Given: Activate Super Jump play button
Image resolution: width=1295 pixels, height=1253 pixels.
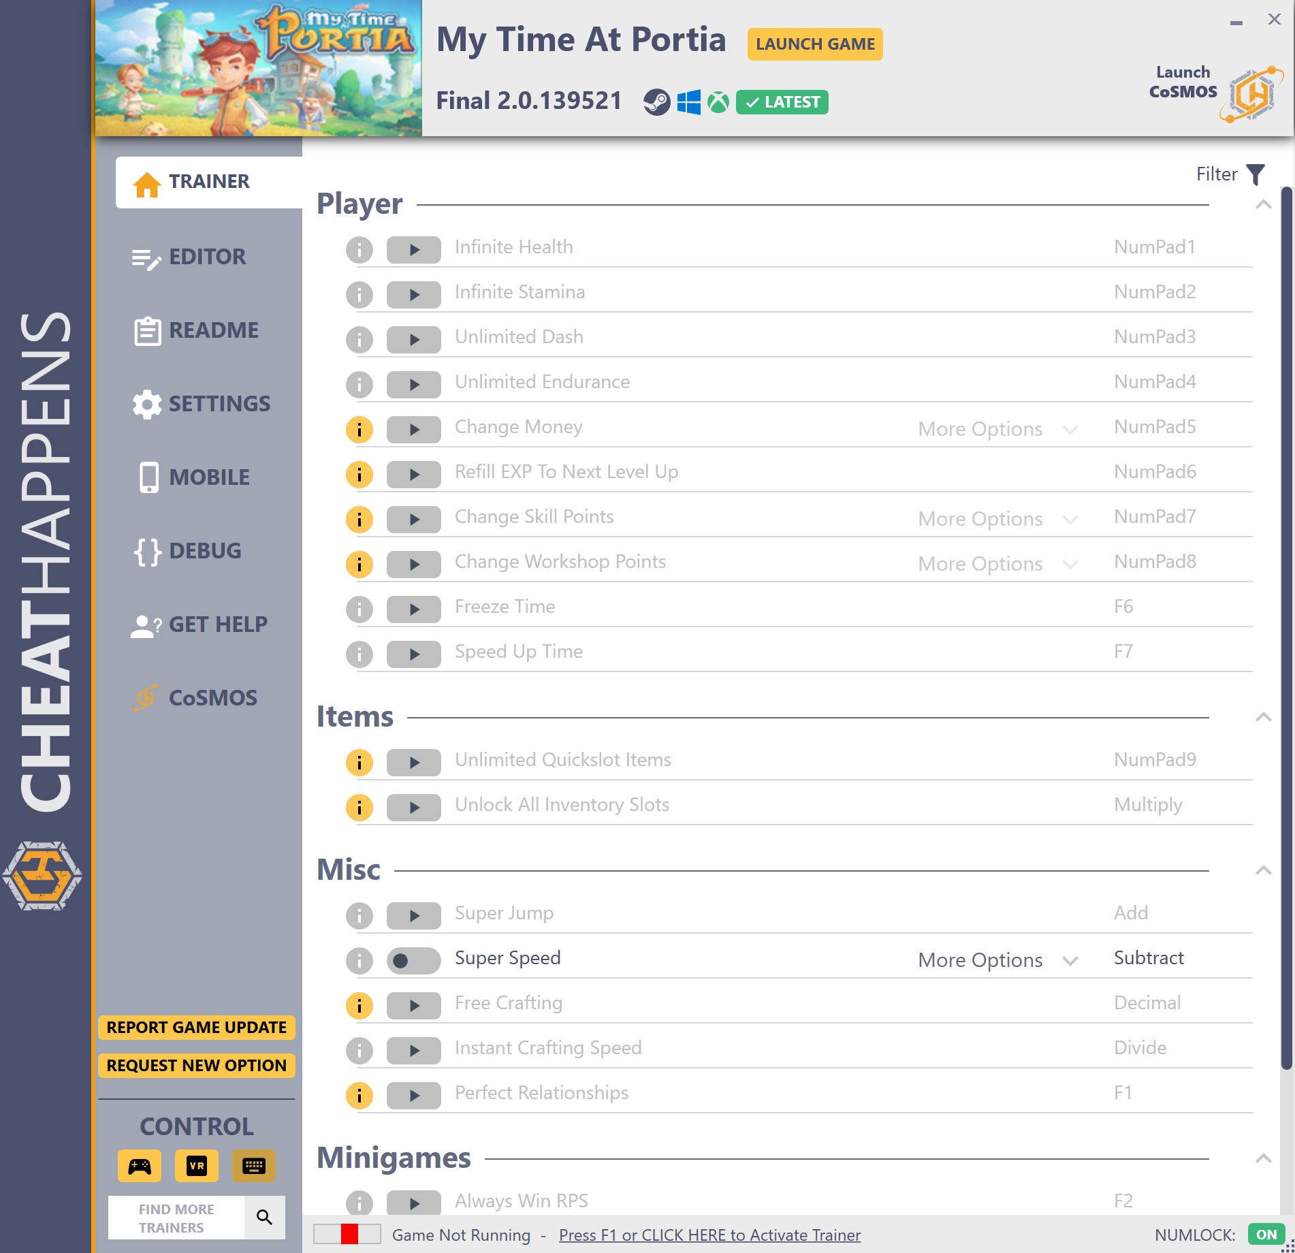Looking at the screenshot, I should [414, 915].
